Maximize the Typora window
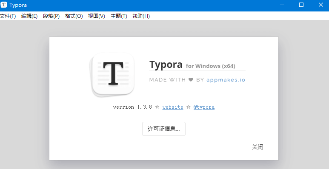 click(x=301, y=5)
